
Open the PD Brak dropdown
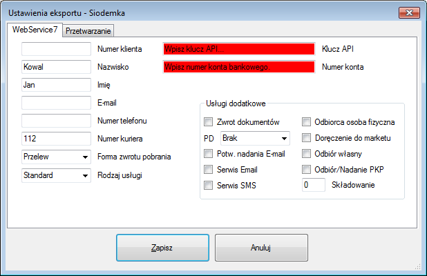point(255,138)
